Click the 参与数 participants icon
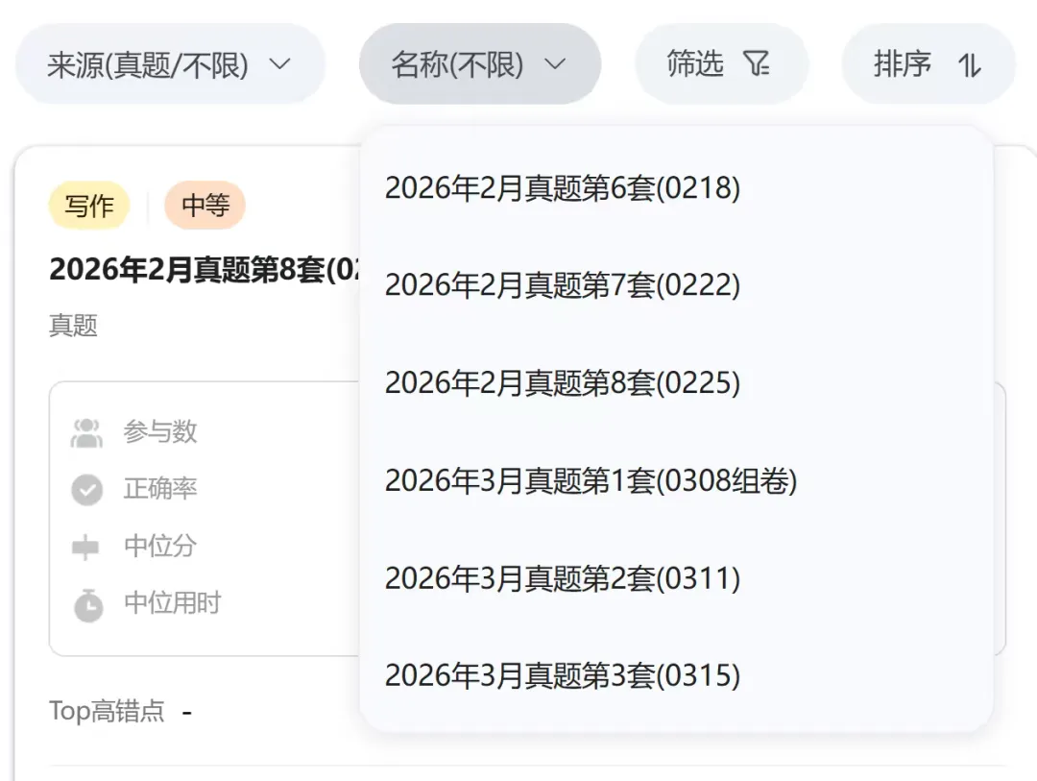This screenshot has height=781, width=1037. point(87,431)
